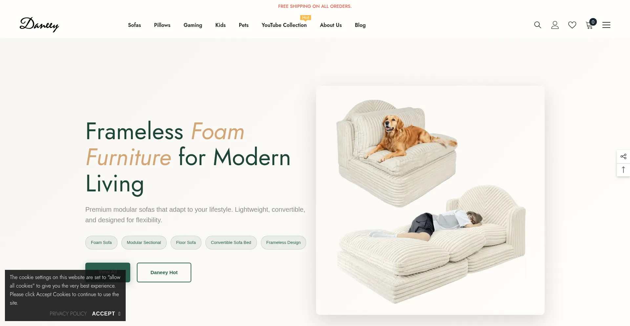Open the Pillows menu item
The height and width of the screenshot is (326, 630).
162,25
